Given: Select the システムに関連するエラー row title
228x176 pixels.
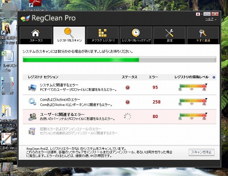Looking at the screenshot, I should (59, 85).
